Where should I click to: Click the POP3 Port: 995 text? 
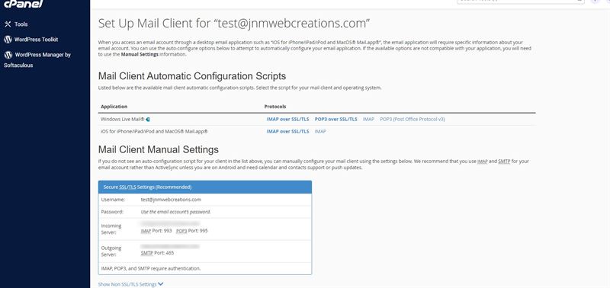pyautogui.click(x=192, y=231)
